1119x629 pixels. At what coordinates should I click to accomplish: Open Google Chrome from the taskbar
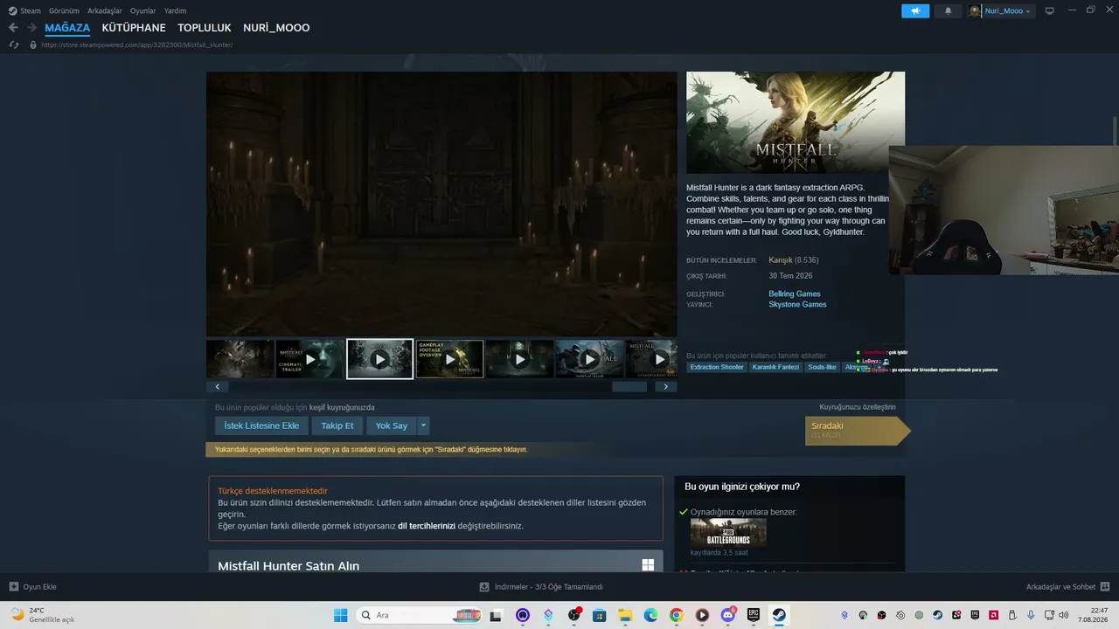(677, 615)
